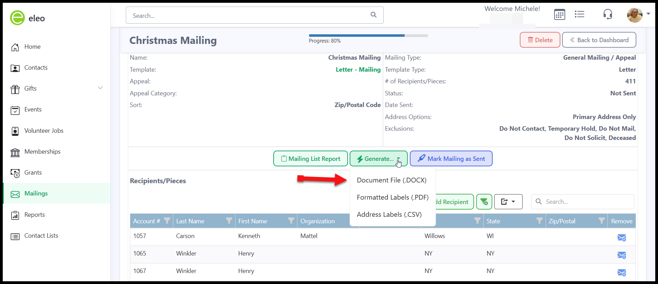Click the Willows city cell
Image resolution: width=658 pixels, height=284 pixels.
435,236
